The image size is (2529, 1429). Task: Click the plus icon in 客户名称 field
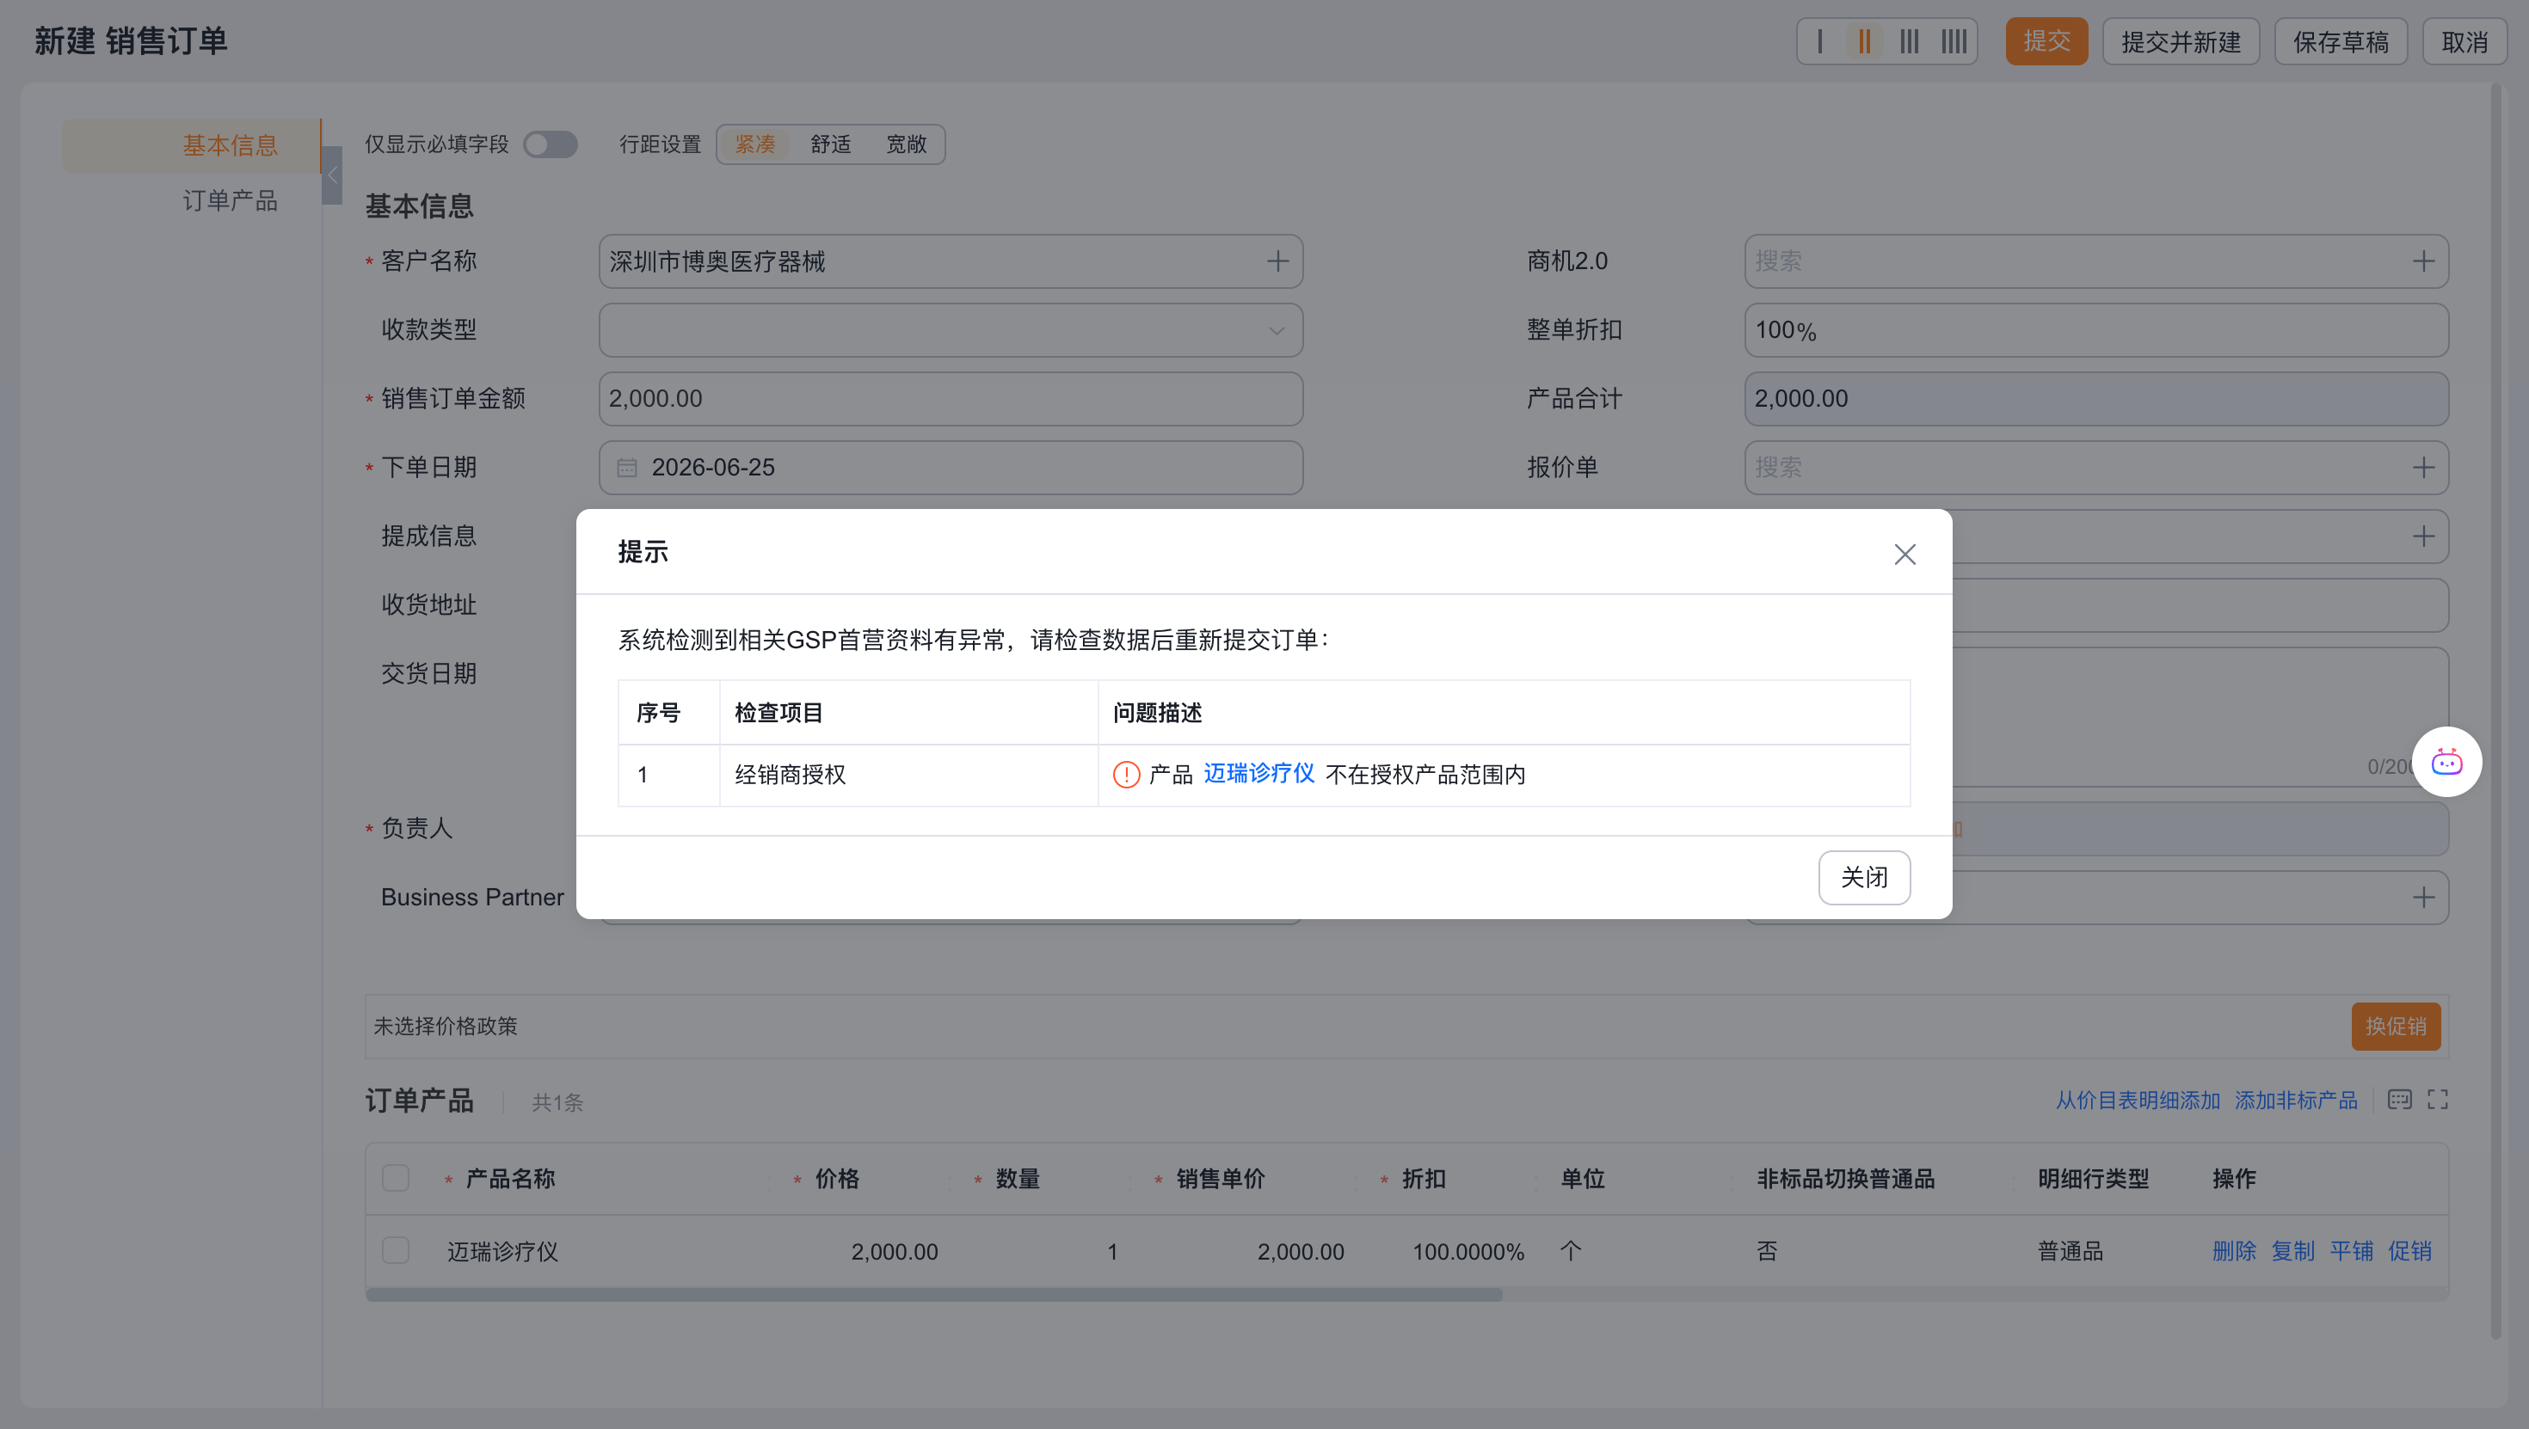1277,261
